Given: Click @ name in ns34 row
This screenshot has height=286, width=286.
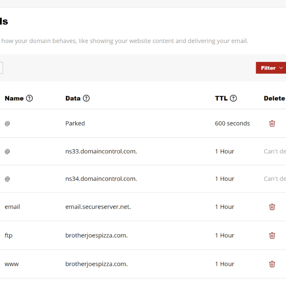Looking at the screenshot, I should click(x=7, y=179).
